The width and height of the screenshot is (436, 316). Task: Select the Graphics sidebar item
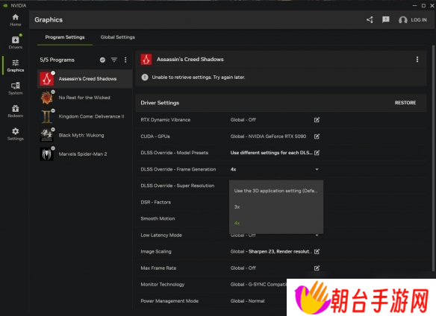(x=15, y=66)
